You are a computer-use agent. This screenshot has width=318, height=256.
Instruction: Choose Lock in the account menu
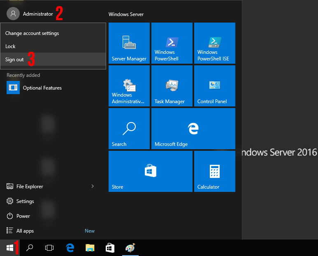[x=53, y=46]
